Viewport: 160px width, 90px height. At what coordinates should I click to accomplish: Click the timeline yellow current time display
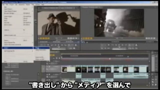pyautogui.click(x=52, y=55)
